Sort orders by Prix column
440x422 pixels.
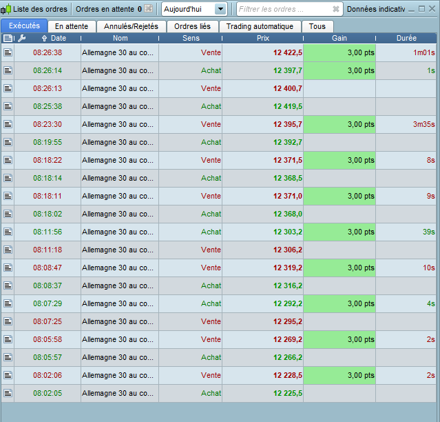pyautogui.click(x=262, y=38)
